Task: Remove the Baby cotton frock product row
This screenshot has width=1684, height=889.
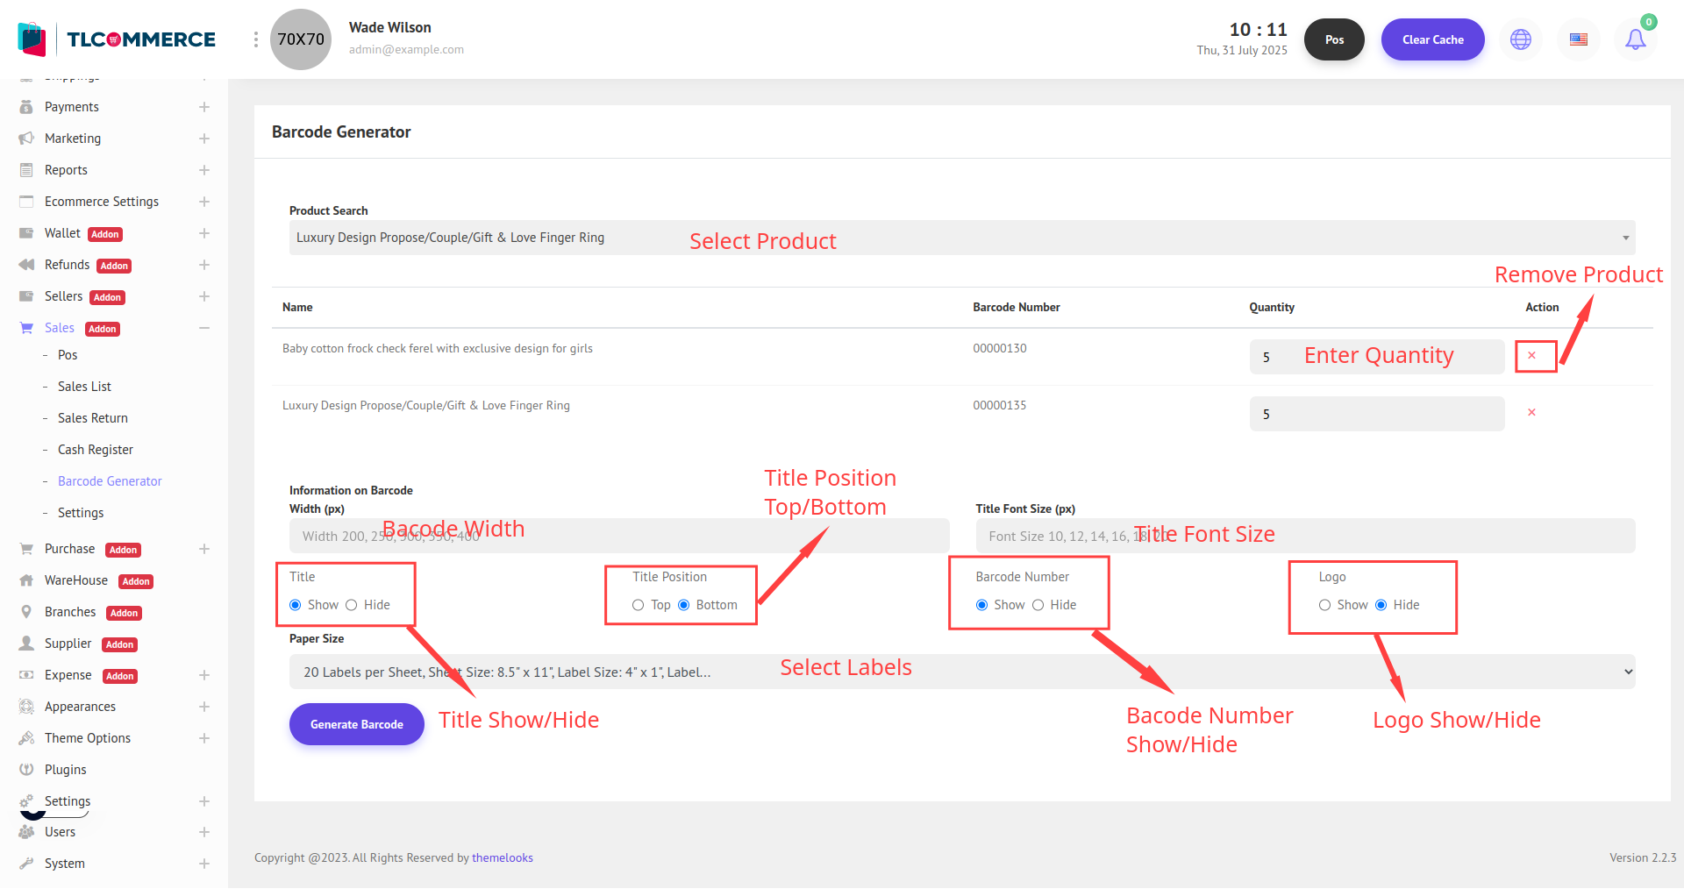Action: point(1531,356)
